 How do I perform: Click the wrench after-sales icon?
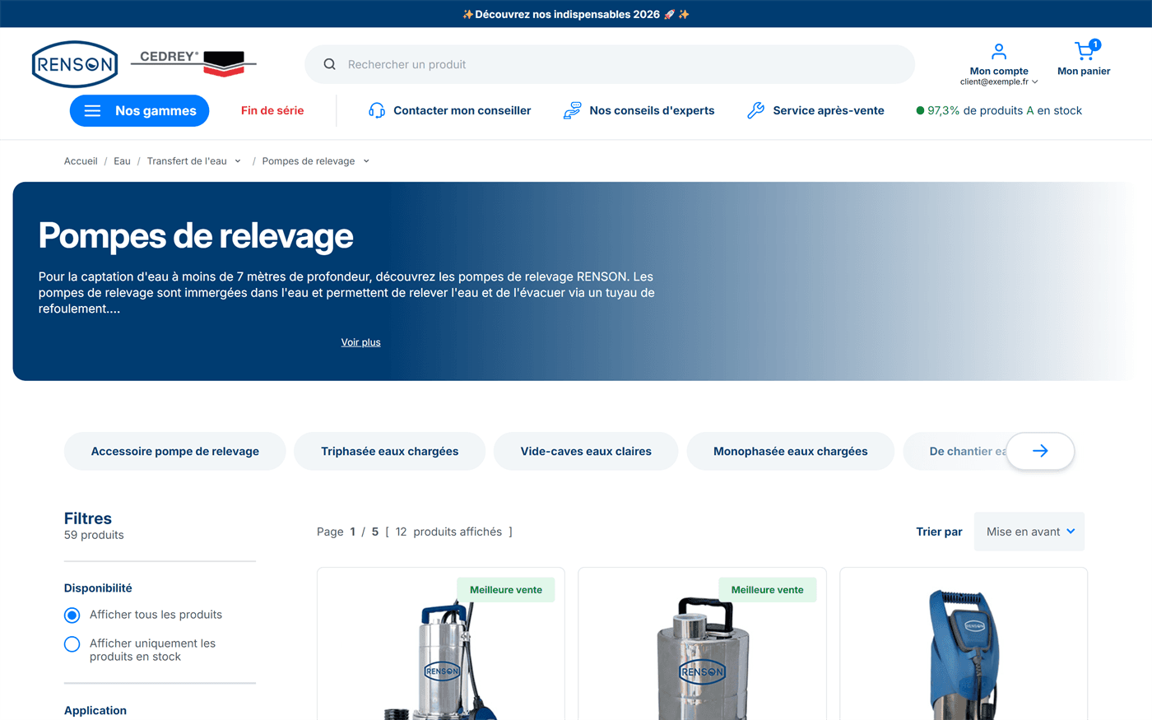click(x=755, y=110)
